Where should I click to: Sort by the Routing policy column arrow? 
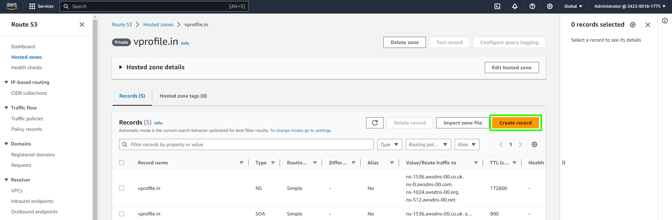click(315, 163)
